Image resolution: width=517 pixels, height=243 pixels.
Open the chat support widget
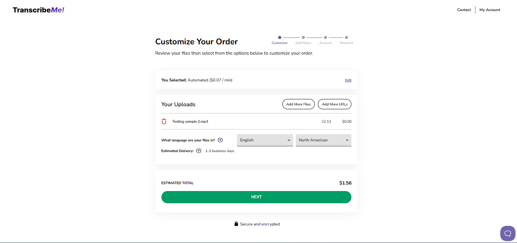(507, 233)
